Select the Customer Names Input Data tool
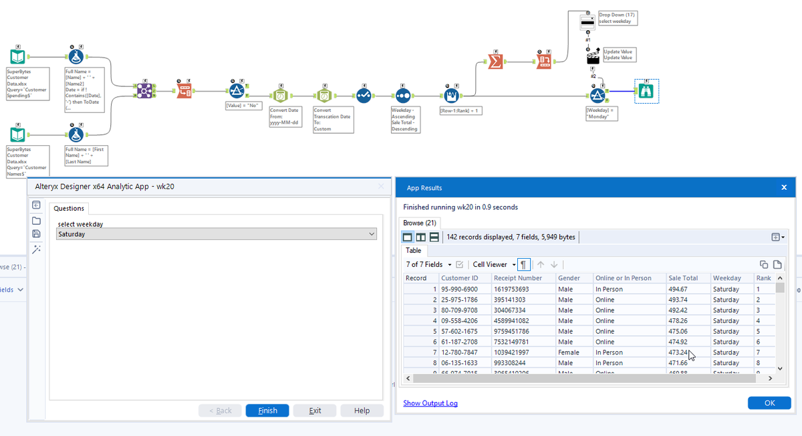 point(18,134)
